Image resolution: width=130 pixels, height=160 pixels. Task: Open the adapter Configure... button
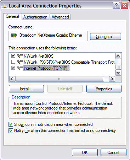click(106, 37)
